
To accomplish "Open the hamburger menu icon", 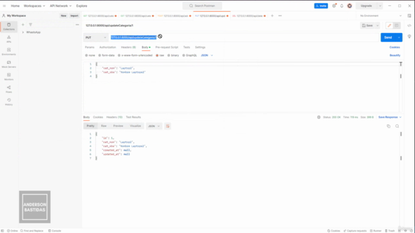I will [x=5, y=6].
